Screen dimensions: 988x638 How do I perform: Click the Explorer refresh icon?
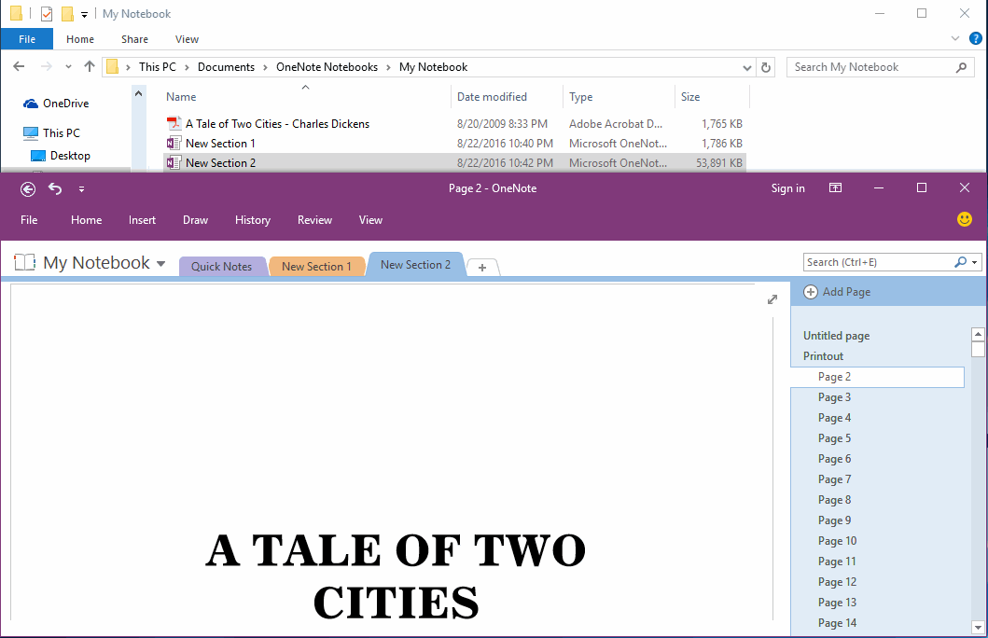(766, 67)
